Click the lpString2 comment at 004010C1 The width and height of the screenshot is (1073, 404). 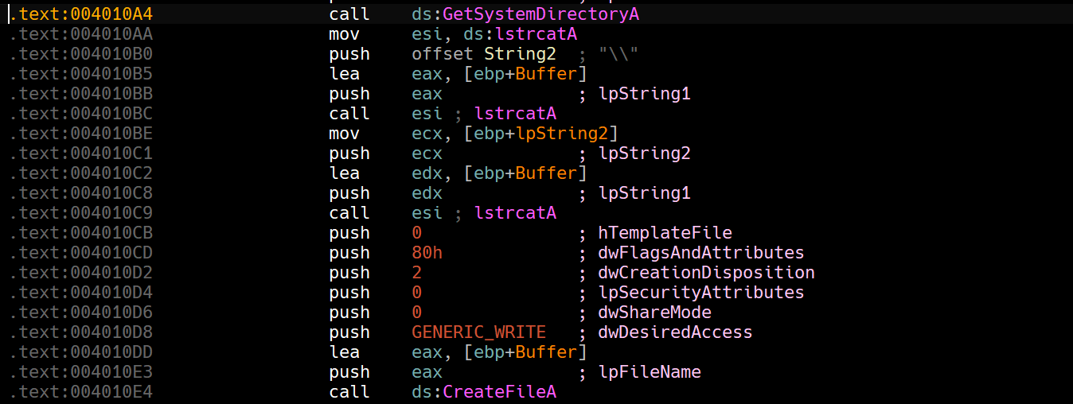[644, 153]
